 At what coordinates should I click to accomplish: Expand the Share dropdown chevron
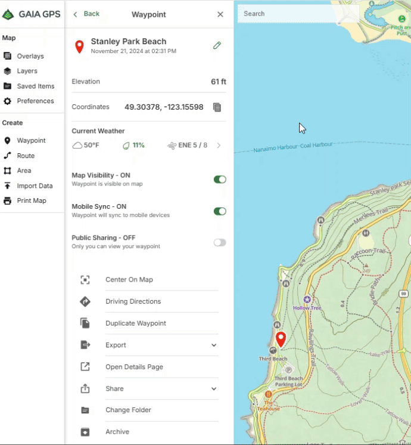pyautogui.click(x=214, y=389)
